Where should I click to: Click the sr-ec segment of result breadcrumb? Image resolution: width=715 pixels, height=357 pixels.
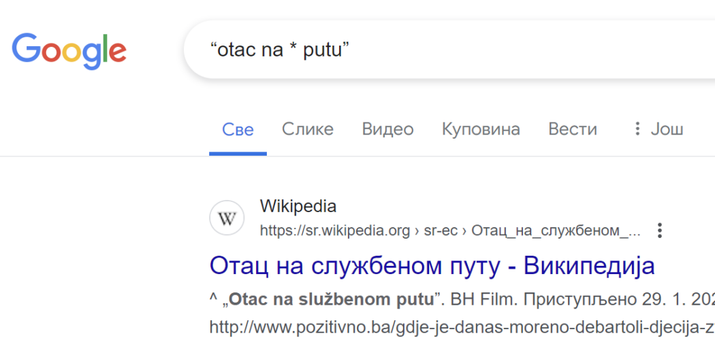(442, 231)
